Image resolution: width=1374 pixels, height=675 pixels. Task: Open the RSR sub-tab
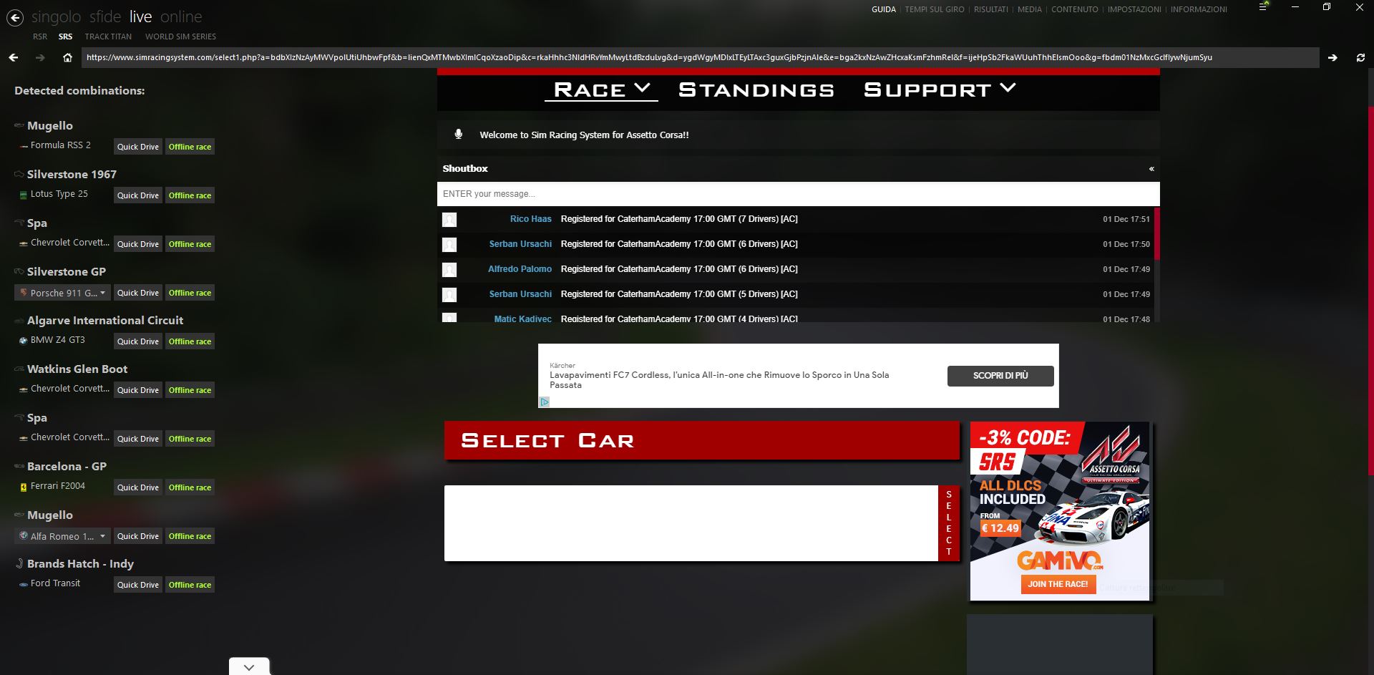coord(40,37)
